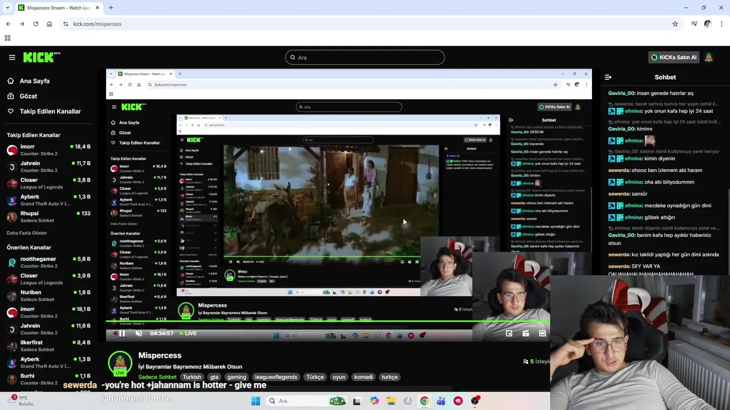Select the lowercase turkçe tag
This screenshot has height=410, width=730.
click(390, 377)
